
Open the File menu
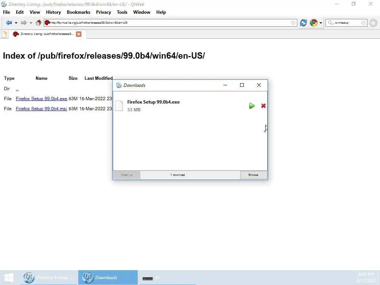pos(7,12)
